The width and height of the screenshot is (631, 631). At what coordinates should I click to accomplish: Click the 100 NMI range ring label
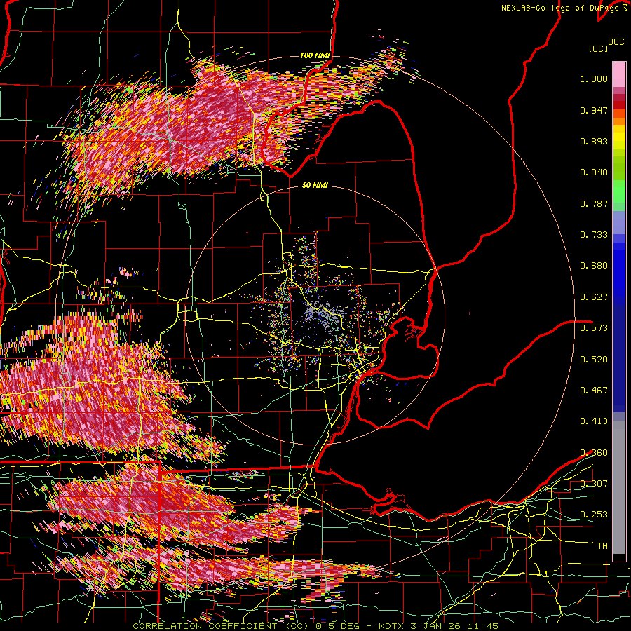point(315,55)
